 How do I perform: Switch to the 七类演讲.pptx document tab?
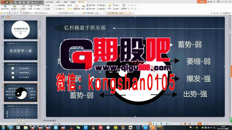point(46,13)
